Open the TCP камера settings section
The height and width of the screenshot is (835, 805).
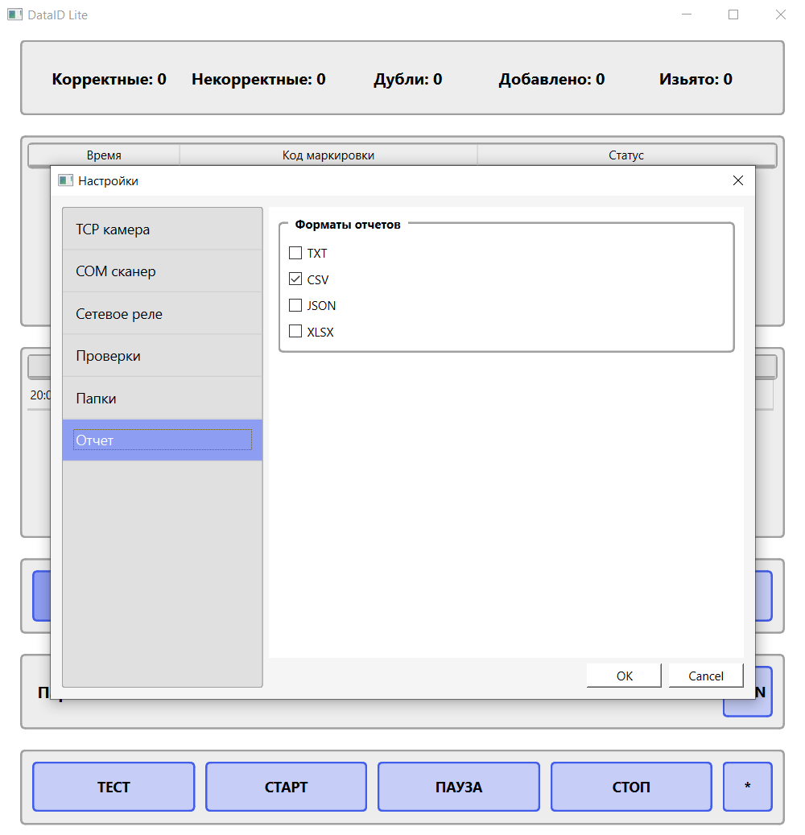tap(161, 229)
